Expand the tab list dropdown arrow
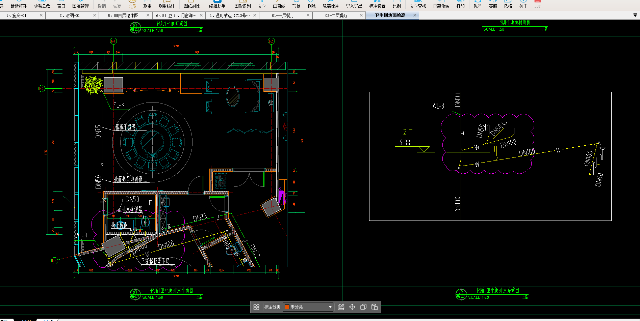The height and width of the screenshot is (321, 640). (x=635, y=15)
